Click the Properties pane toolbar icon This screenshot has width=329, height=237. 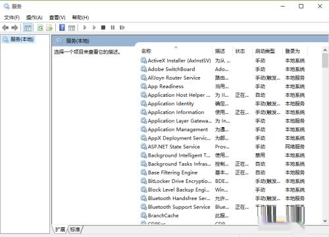72,28
